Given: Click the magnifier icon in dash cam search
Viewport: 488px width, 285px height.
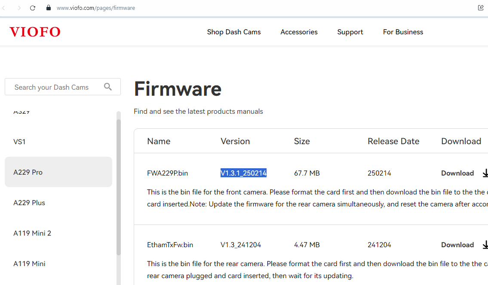Looking at the screenshot, I should point(108,87).
